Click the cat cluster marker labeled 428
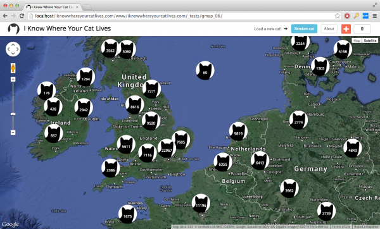 [x=53, y=107]
